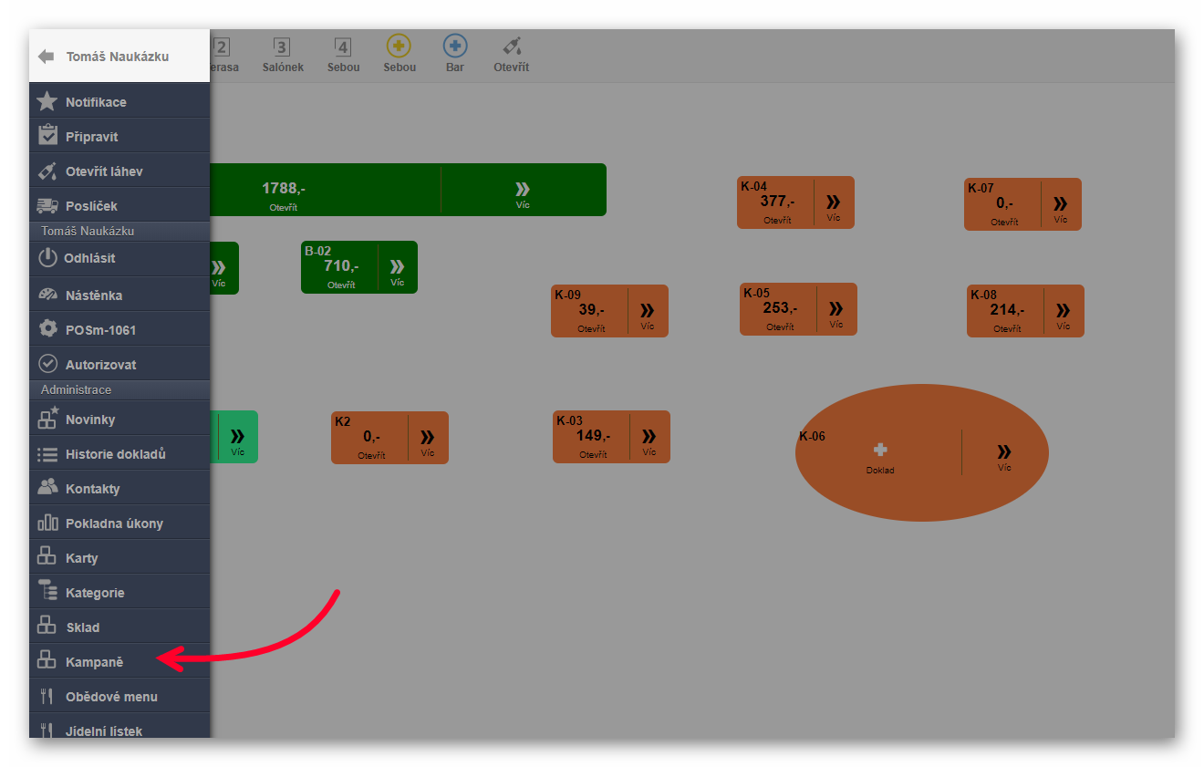Image resolution: width=1204 pixels, height=767 pixels.
Task: Open Pokladna úkony menu entry
Action: (x=114, y=523)
